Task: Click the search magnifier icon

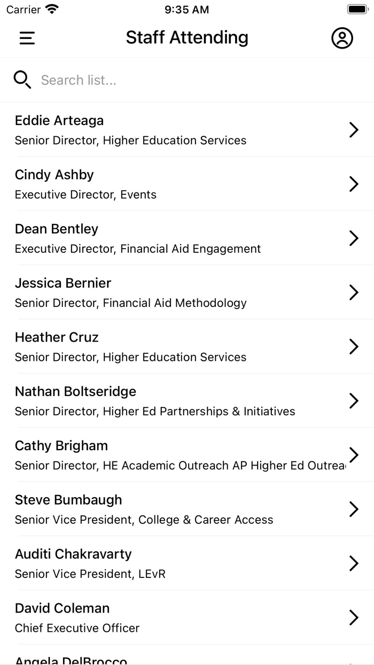Action: [22, 79]
